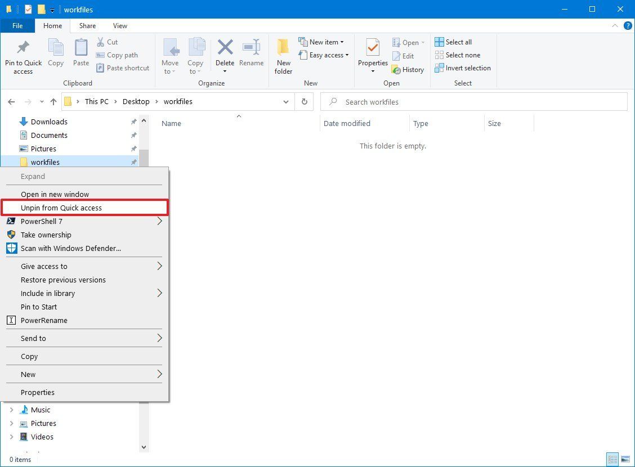Open Properties using its ribbon icon

point(372,53)
